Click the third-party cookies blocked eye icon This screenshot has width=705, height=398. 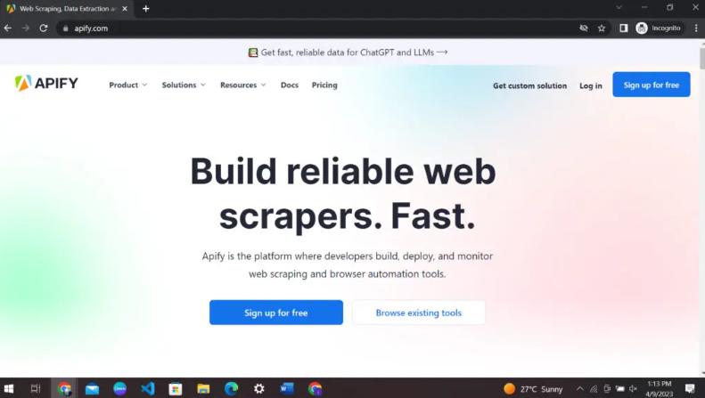(584, 28)
